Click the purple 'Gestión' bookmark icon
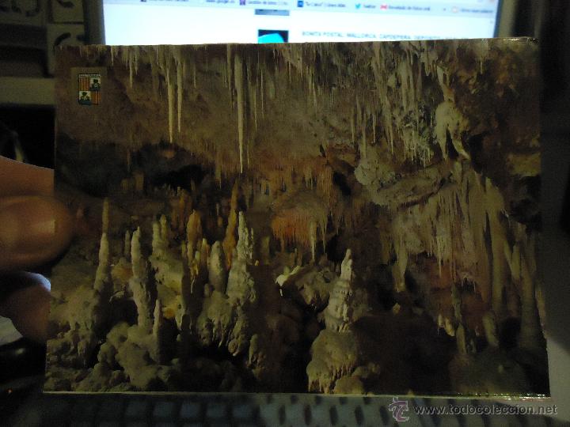Screen dimensions: 570x427 pos(242,3)
